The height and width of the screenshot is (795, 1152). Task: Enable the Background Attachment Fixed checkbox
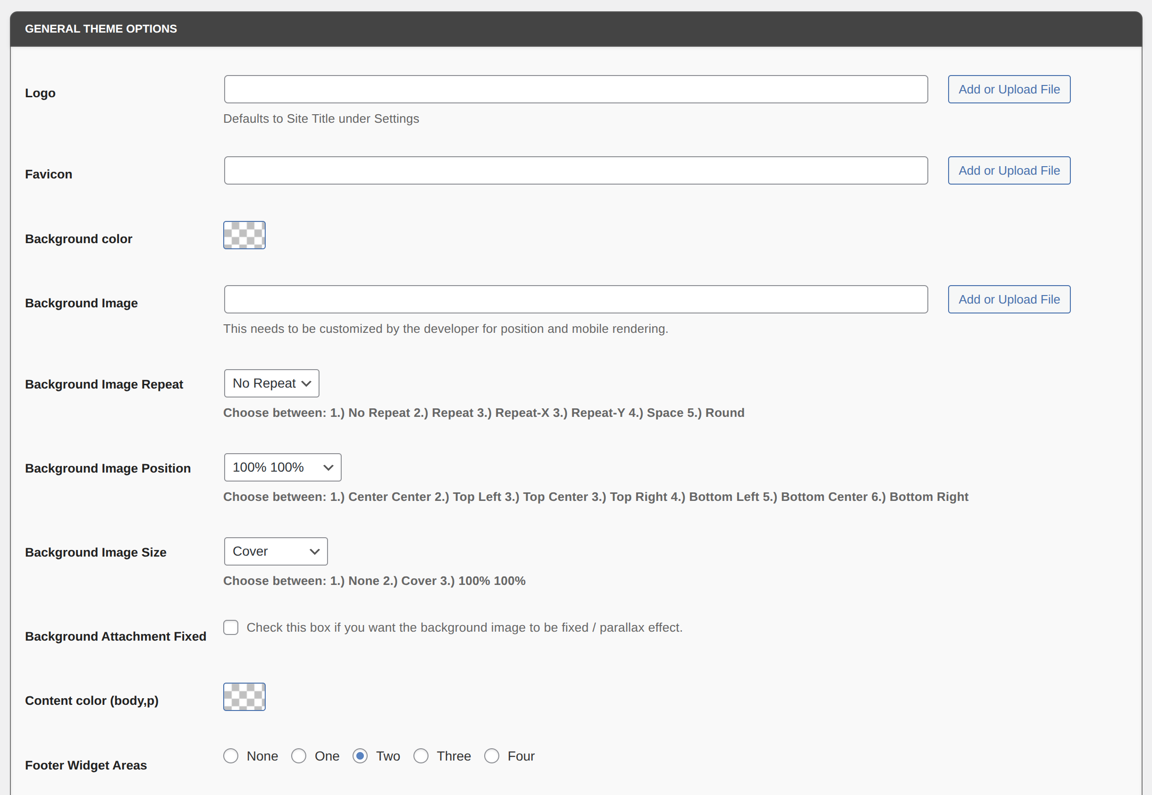coord(231,627)
